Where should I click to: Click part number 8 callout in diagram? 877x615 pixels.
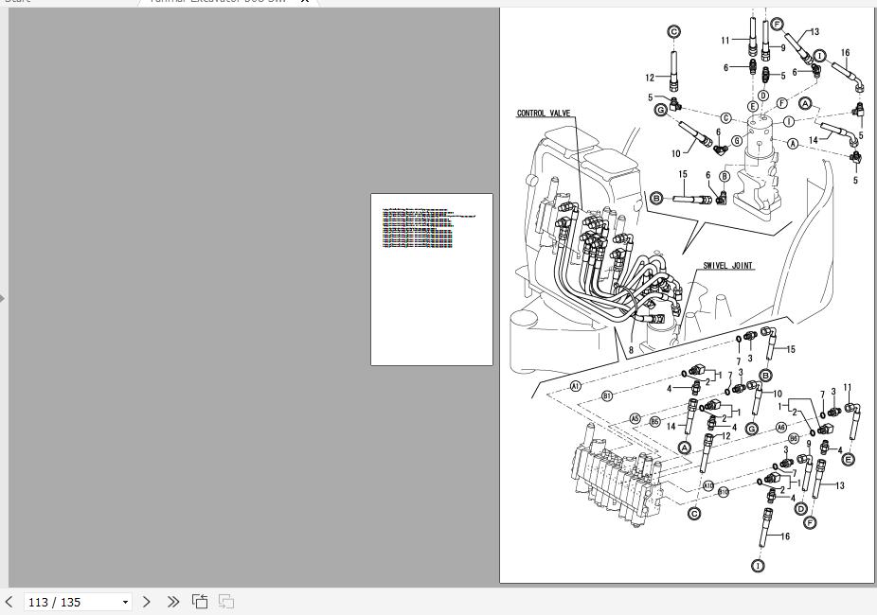[630, 351]
